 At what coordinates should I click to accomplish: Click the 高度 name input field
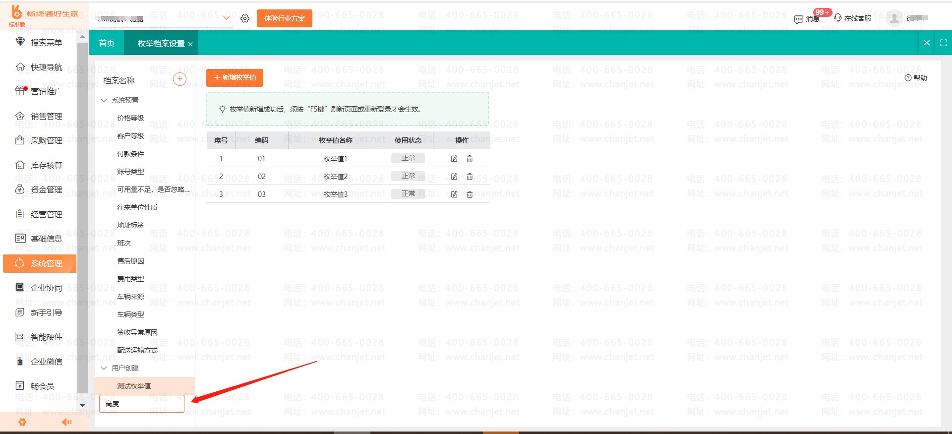click(142, 404)
